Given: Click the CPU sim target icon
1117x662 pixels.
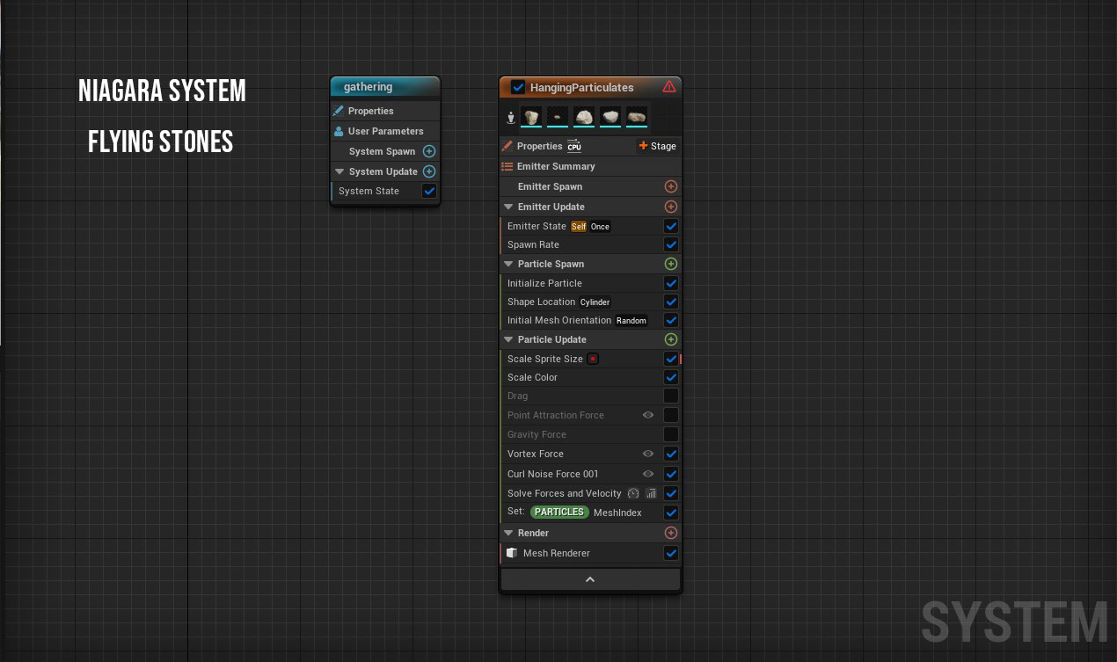Looking at the screenshot, I should [573, 146].
